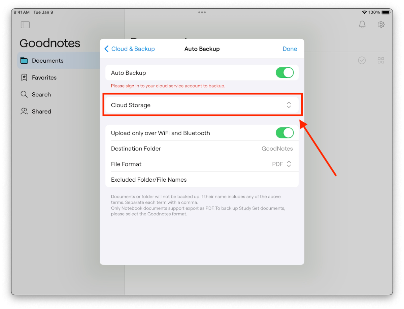The image size is (404, 309).
Task: Click the Shared people icon
Action: (x=24, y=112)
